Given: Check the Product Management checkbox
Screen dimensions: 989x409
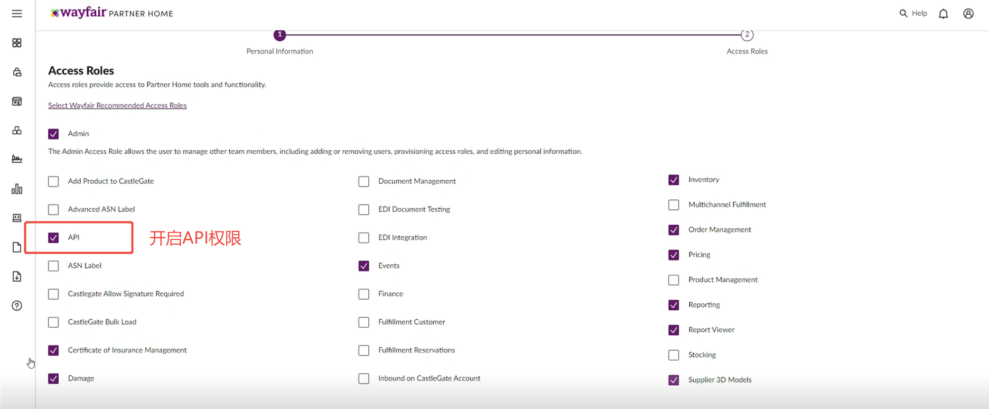Looking at the screenshot, I should coord(674,280).
